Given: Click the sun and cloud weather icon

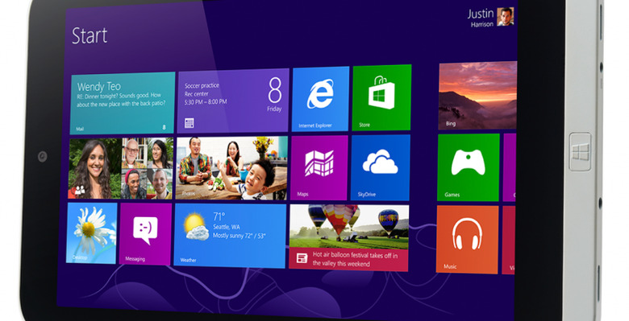Looking at the screenshot, I should [196, 226].
